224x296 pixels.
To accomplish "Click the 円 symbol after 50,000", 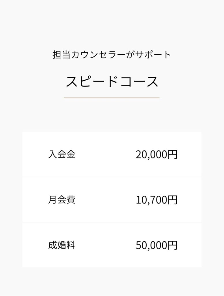I will pyautogui.click(x=172, y=245).
